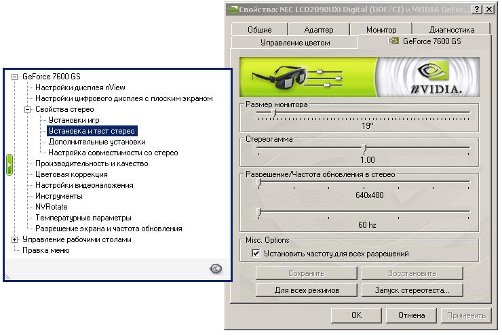The height and width of the screenshot is (335, 502).
Task: Select 'Инструменты' tree item
Action: 58,196
